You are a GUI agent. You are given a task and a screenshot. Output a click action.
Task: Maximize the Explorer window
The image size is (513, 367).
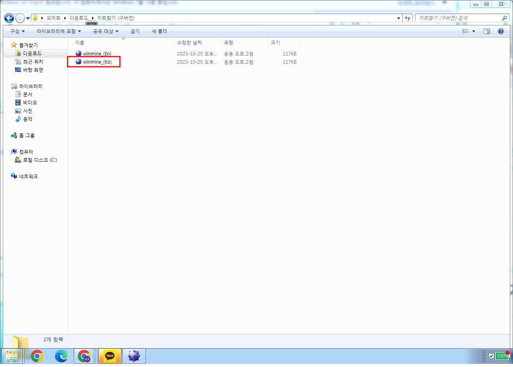point(486,4)
